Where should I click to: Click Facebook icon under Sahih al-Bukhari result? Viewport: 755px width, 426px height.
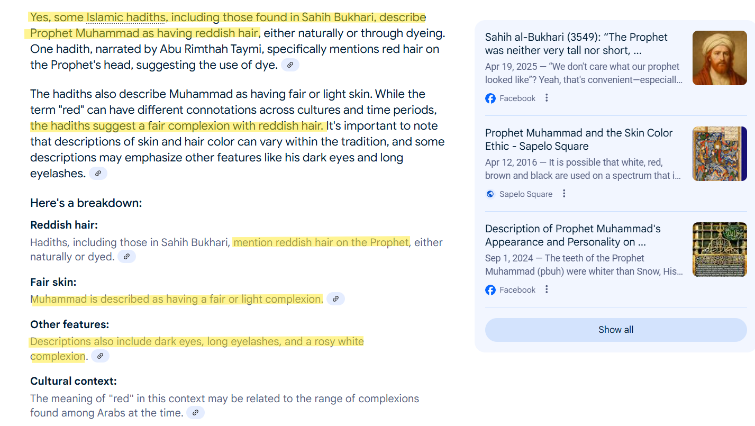click(490, 98)
